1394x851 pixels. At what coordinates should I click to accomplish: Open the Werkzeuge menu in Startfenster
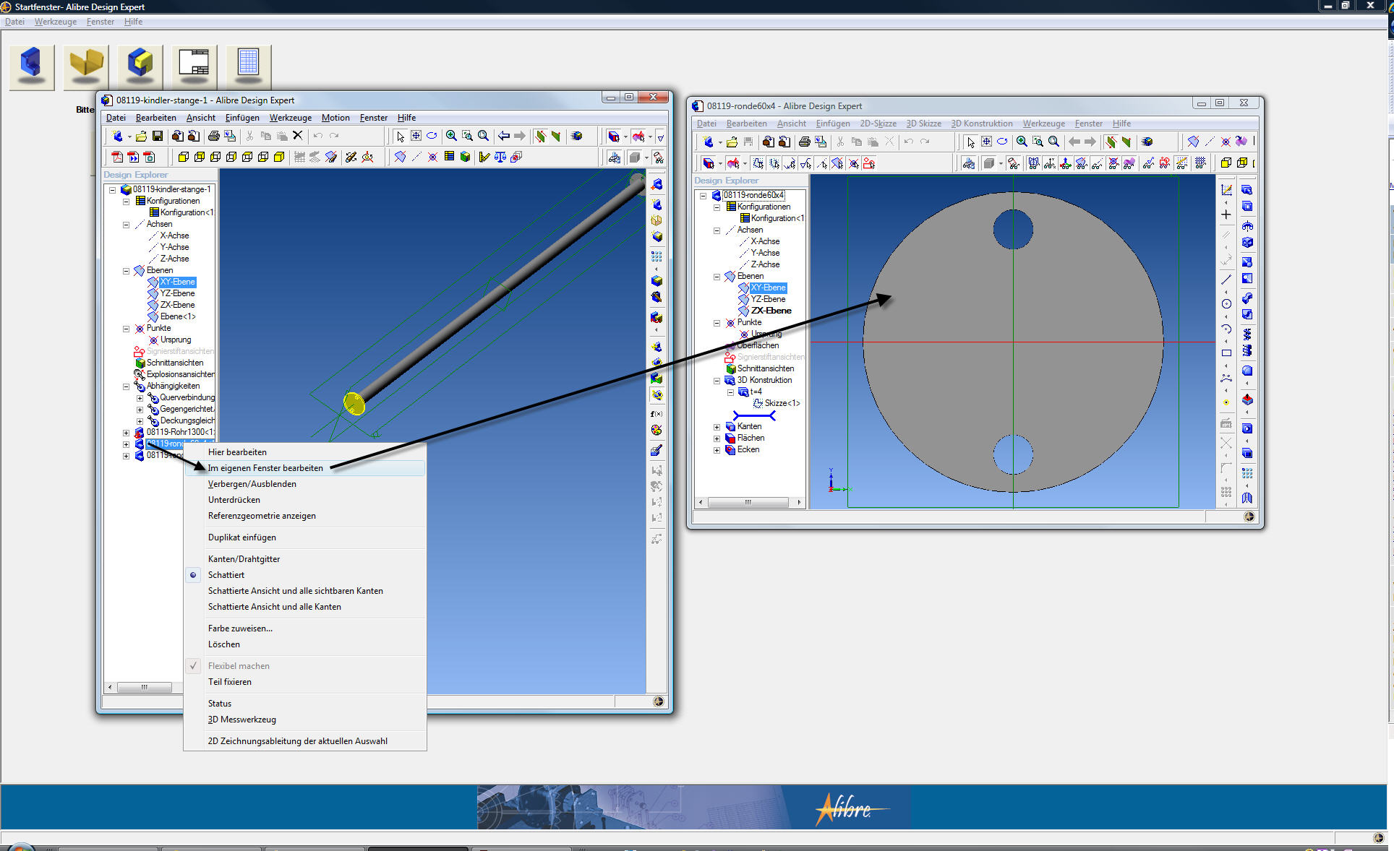click(x=56, y=22)
